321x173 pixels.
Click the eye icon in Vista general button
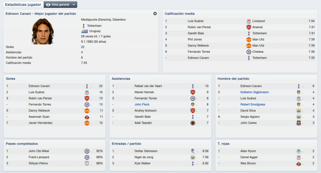[x=48, y=5]
